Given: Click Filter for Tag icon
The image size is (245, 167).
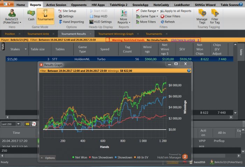Looking at the screenshot, I should pyautogui.click(x=215, y=16).
